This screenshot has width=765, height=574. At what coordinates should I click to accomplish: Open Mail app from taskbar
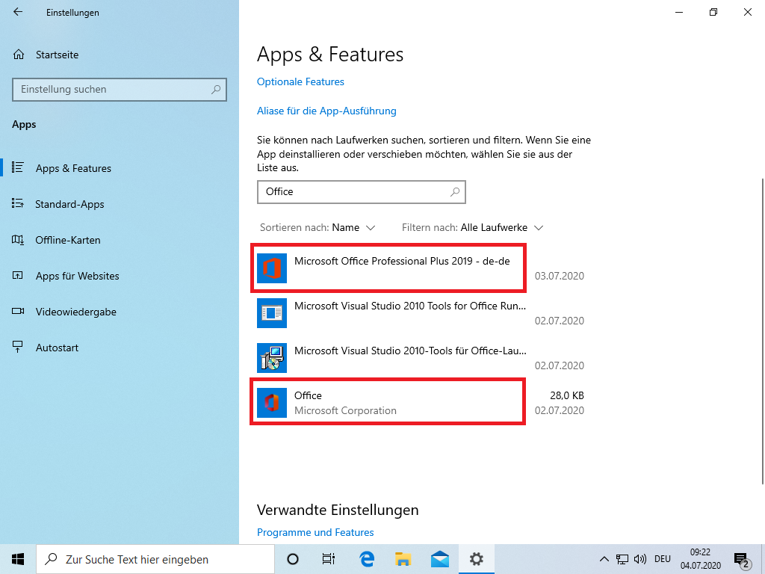439,559
